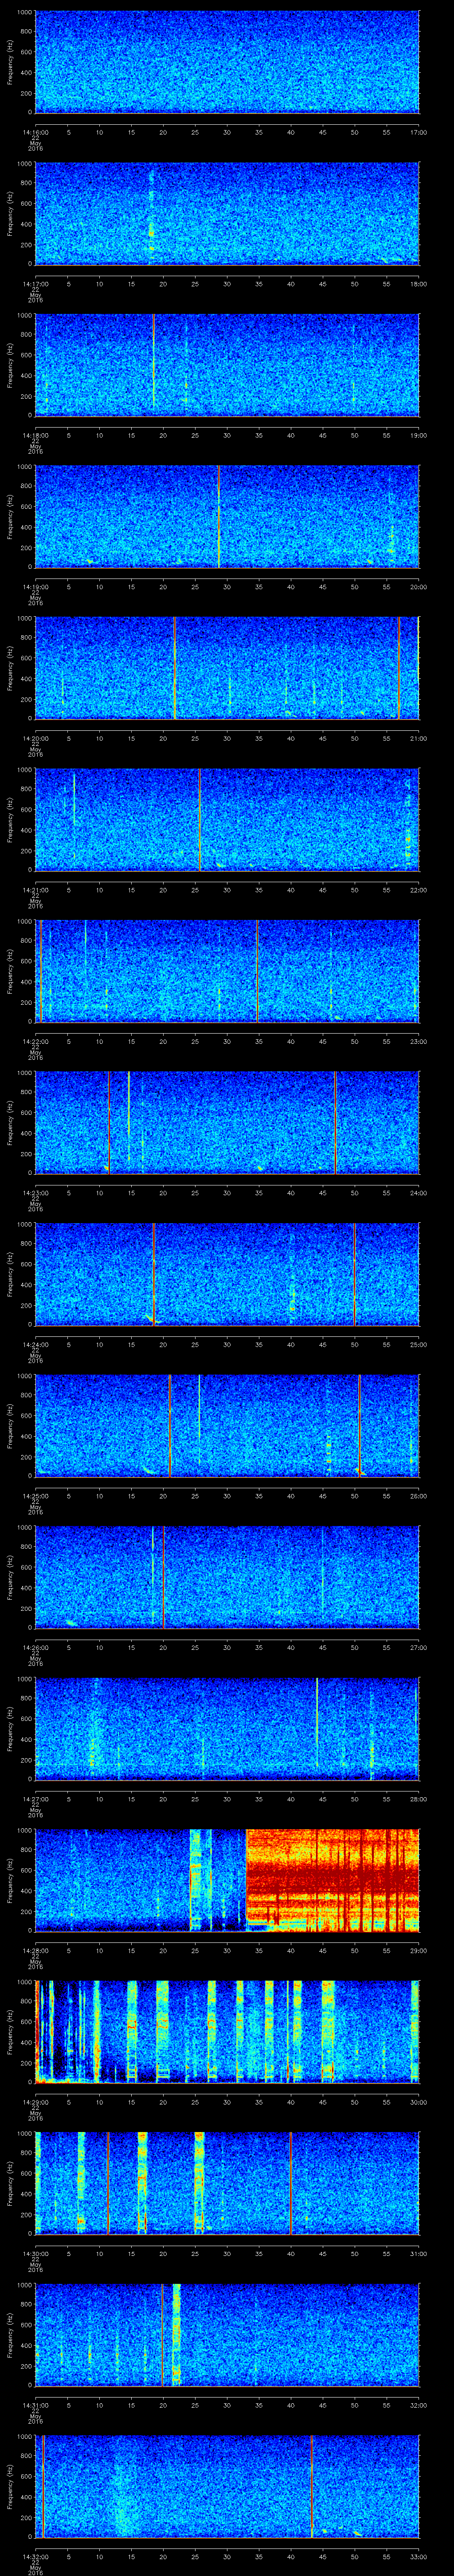Click the red vertical spike in the 14:22:00 panel
The image size is (454, 2576).
click(x=258, y=972)
